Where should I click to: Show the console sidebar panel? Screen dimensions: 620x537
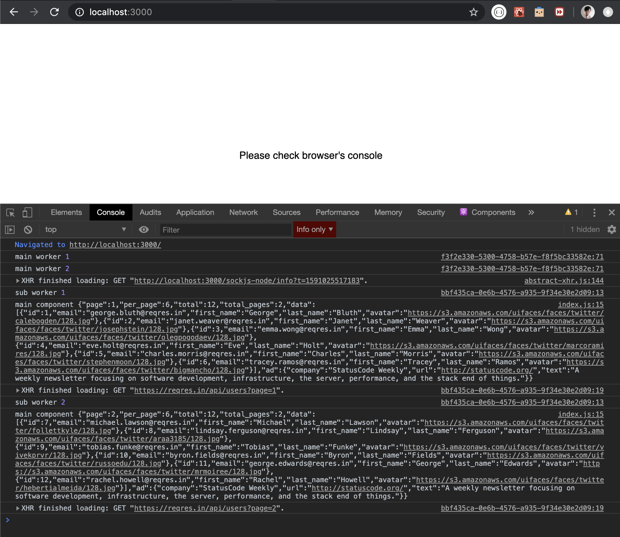[x=10, y=230]
